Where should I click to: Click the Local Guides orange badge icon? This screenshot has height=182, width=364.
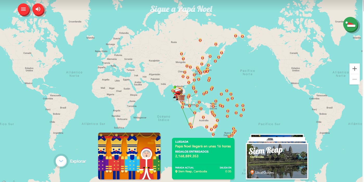[252, 172]
